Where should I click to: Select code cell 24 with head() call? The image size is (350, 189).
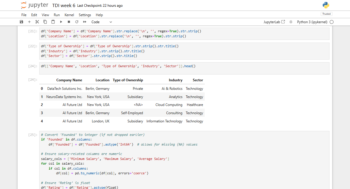184,68
